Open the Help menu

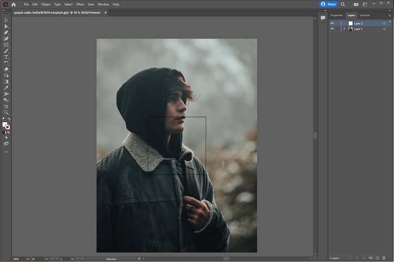point(116,4)
